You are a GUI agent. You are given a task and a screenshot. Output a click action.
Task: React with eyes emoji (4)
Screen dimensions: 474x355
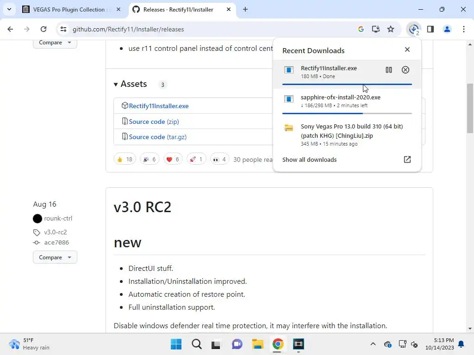[219, 159]
